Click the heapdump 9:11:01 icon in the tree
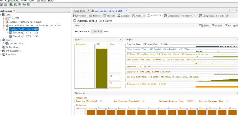238x115 pixels. coord(11,33)
